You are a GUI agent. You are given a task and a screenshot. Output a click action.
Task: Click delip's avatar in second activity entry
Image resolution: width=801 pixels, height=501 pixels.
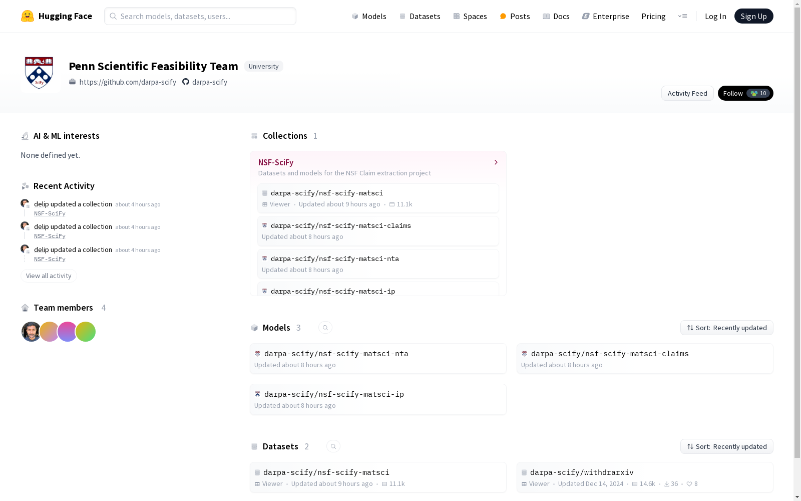tap(25, 225)
